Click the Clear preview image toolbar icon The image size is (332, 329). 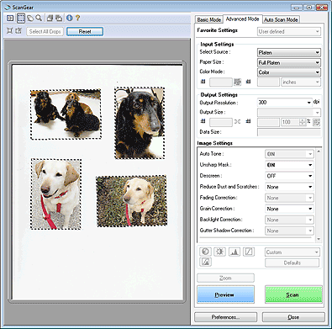click(10, 19)
